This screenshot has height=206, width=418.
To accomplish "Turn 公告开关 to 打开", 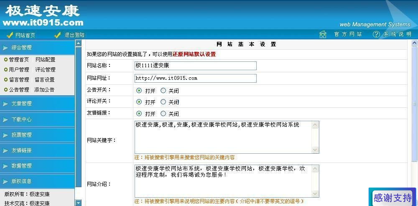I will 139,91.
